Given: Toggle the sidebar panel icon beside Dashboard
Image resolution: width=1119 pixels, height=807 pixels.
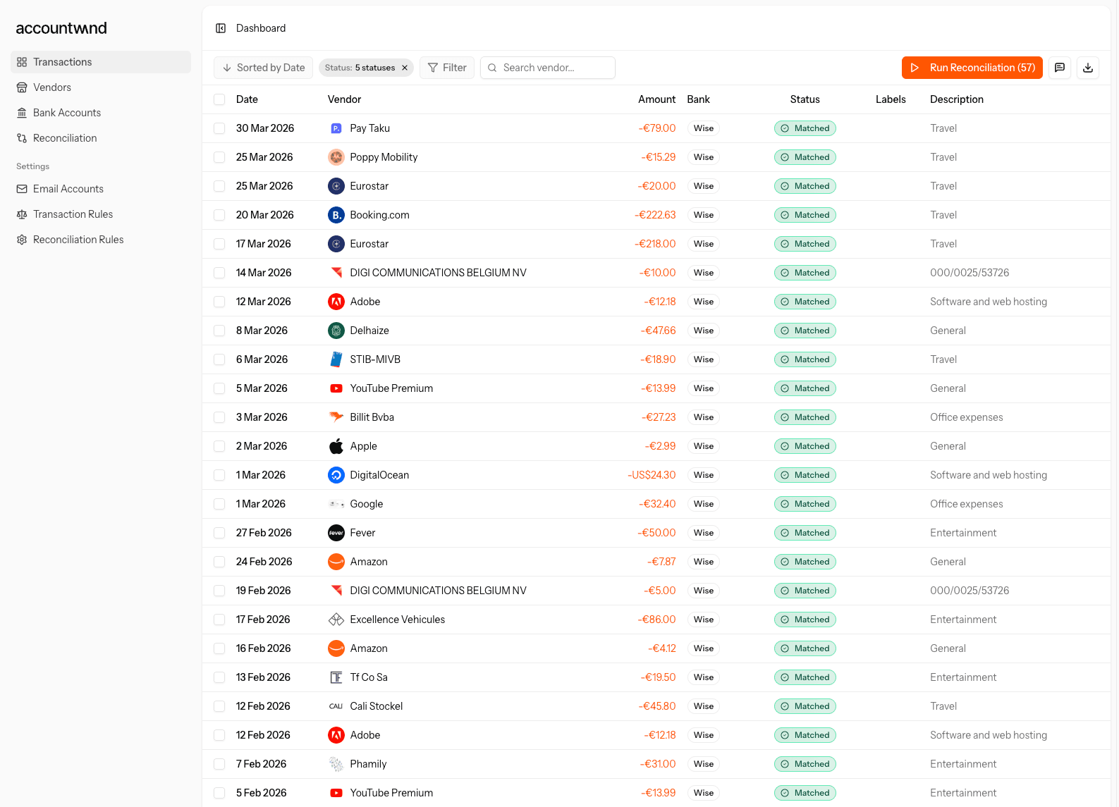Looking at the screenshot, I should pos(221,28).
